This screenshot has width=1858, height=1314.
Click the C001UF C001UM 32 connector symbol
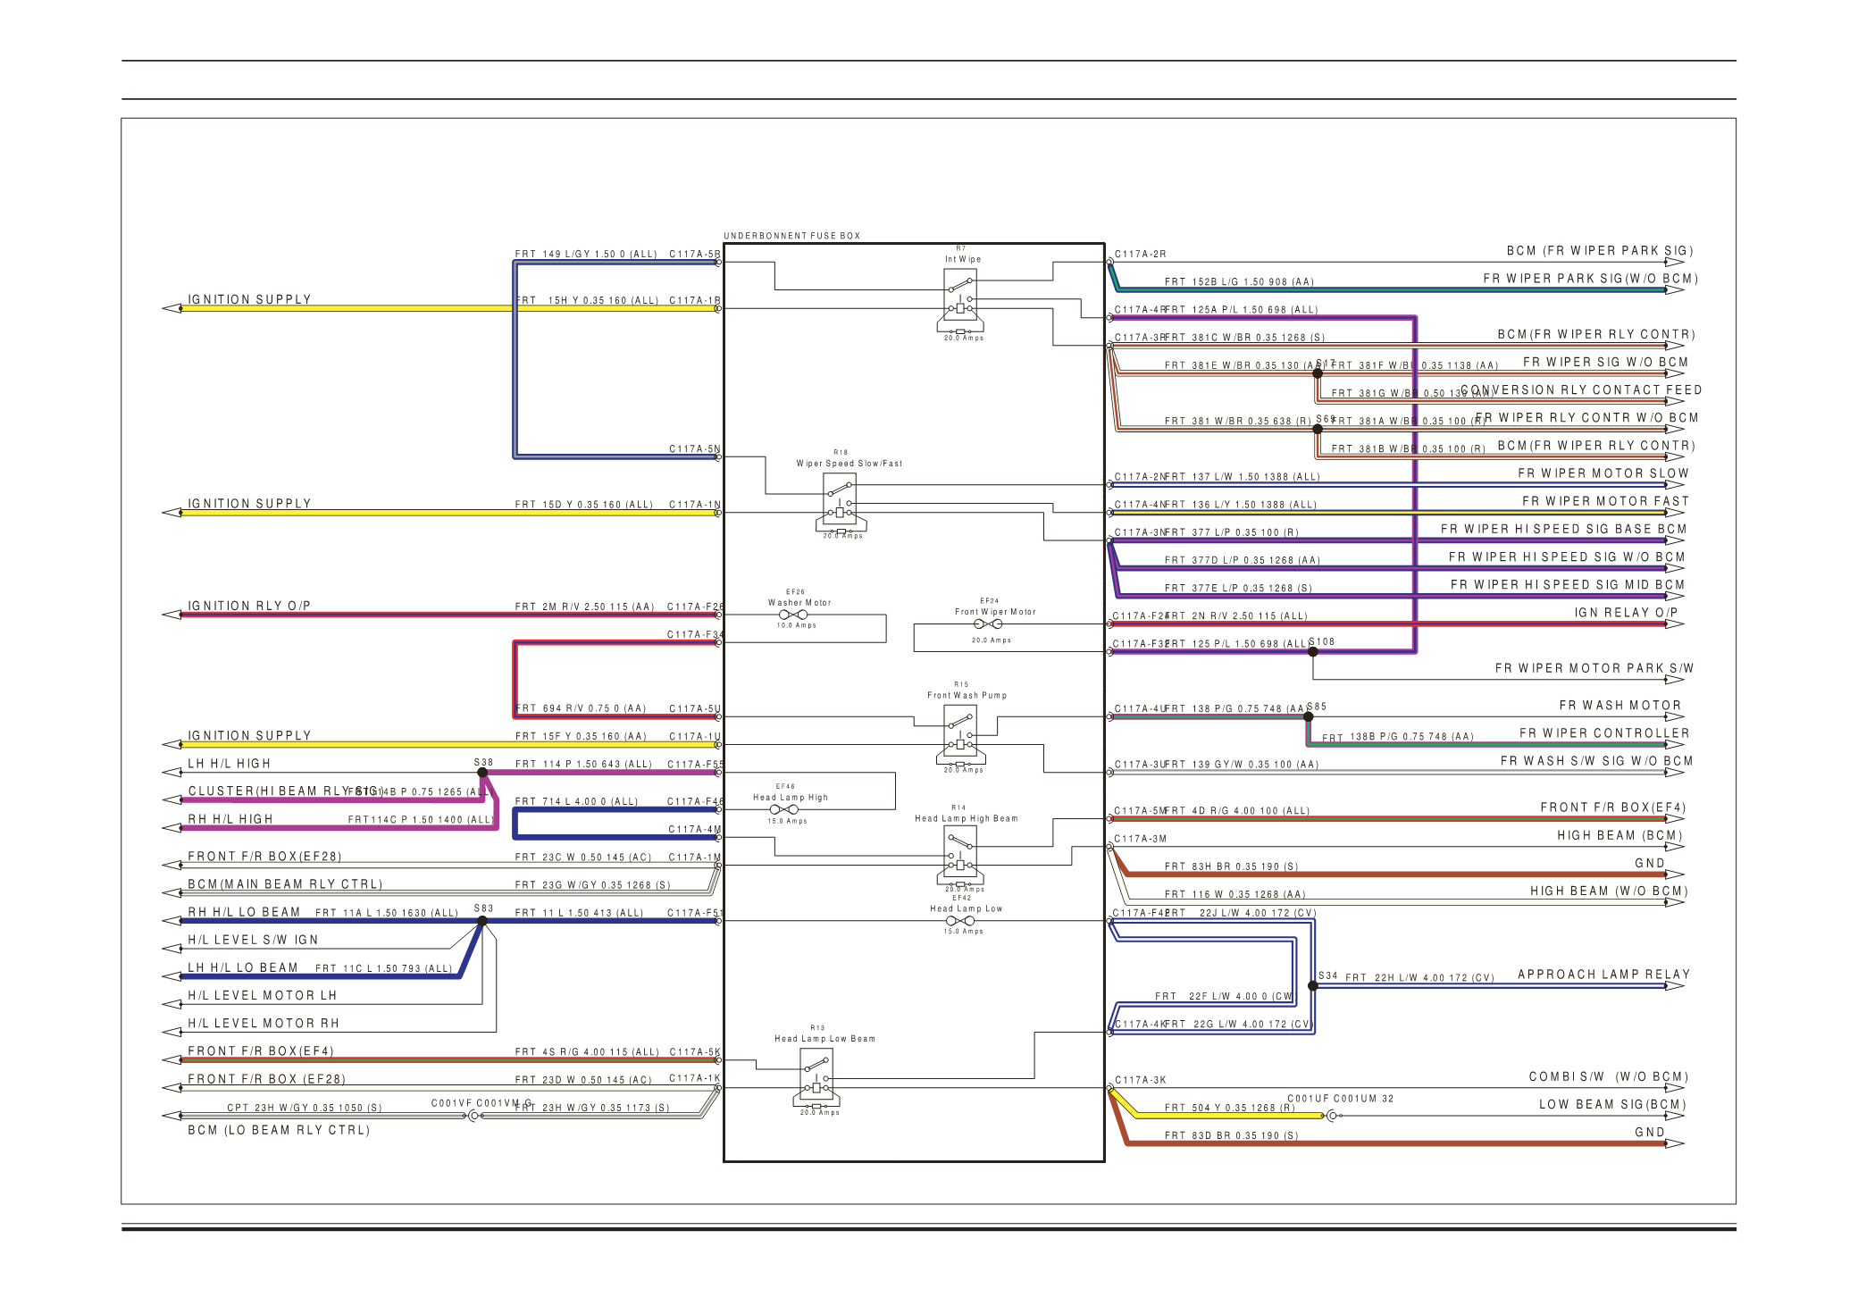coord(1332,1116)
